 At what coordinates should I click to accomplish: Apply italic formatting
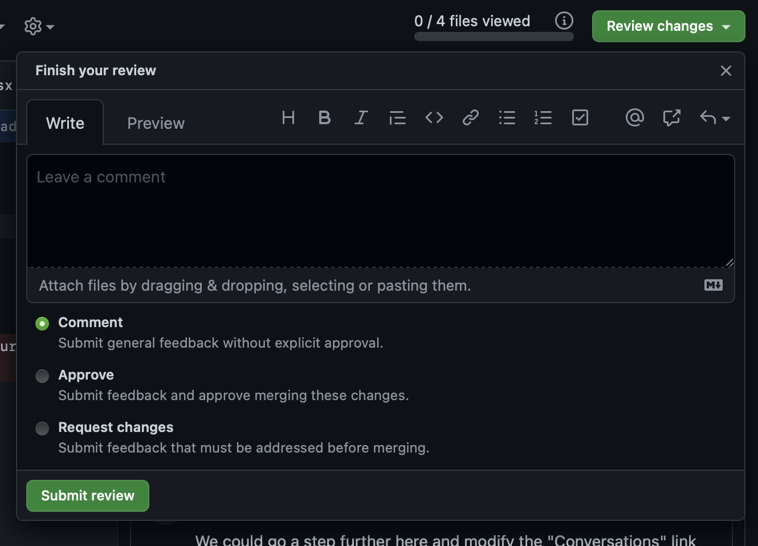[x=361, y=118]
